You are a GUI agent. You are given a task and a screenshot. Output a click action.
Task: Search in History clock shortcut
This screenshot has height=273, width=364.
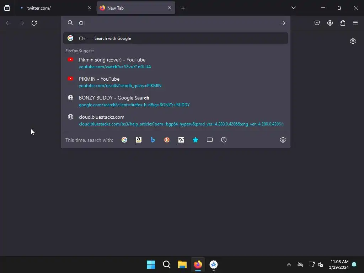(224, 140)
